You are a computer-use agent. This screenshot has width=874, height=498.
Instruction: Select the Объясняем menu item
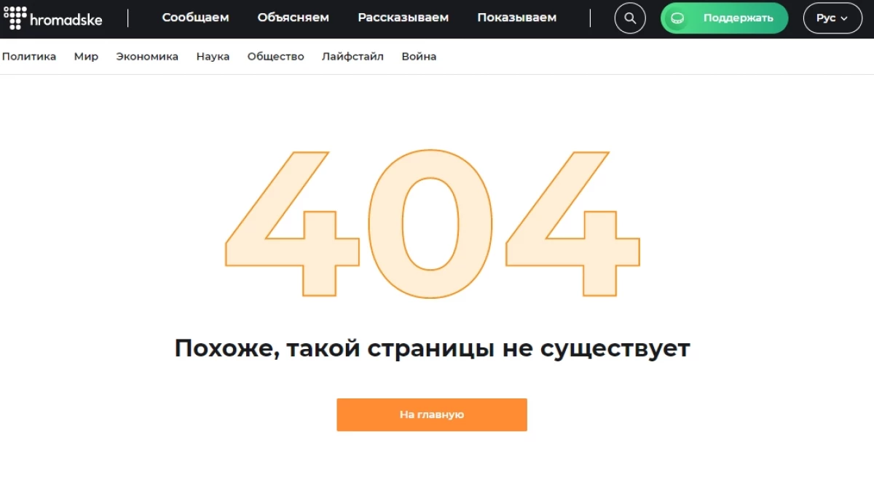tap(293, 17)
